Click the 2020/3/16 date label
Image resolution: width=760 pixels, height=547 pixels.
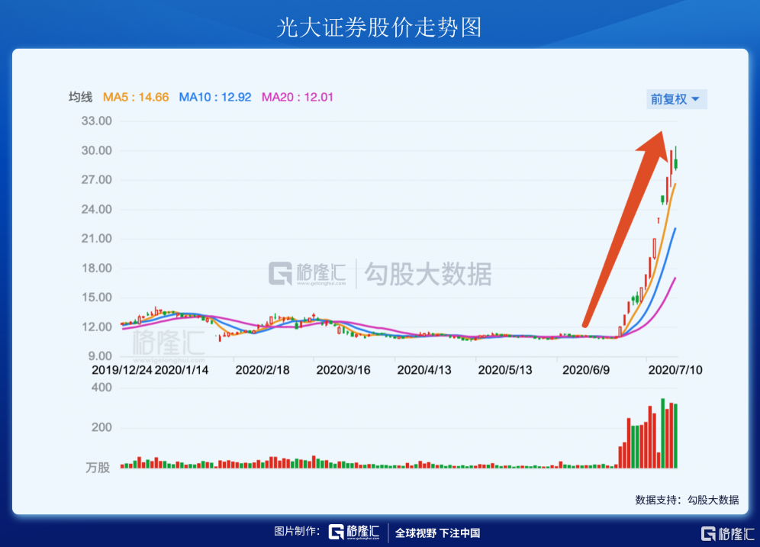point(343,370)
